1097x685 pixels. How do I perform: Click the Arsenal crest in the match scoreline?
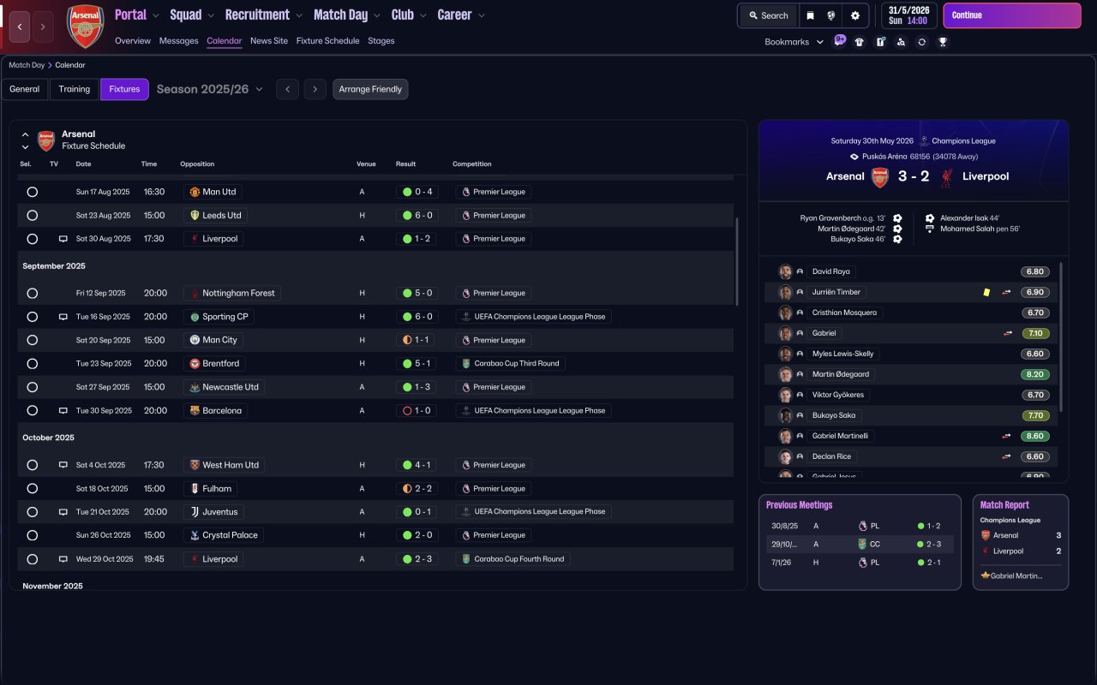(x=880, y=176)
